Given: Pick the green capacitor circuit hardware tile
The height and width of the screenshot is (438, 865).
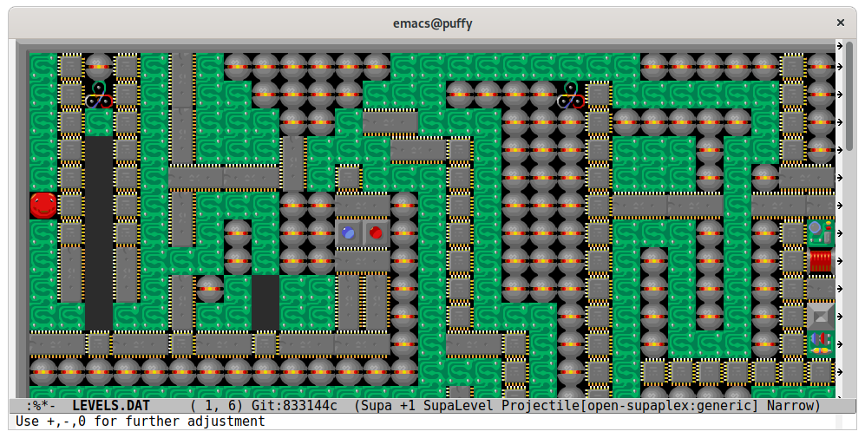Looking at the screenshot, I should click(x=821, y=232).
